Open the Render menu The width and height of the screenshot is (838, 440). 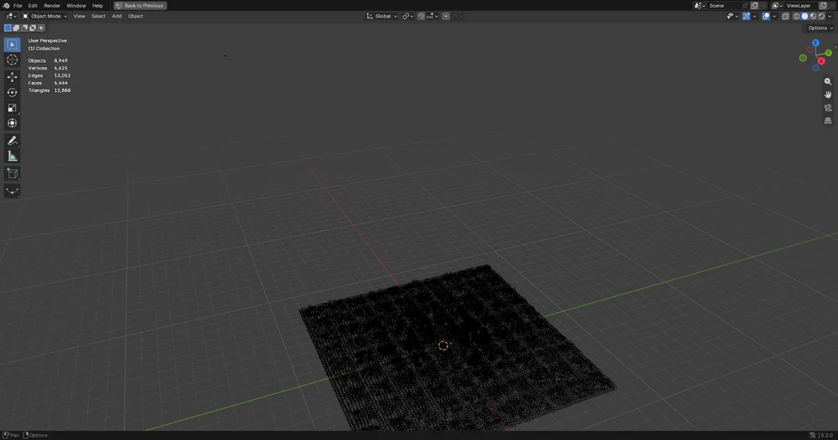[x=52, y=5]
